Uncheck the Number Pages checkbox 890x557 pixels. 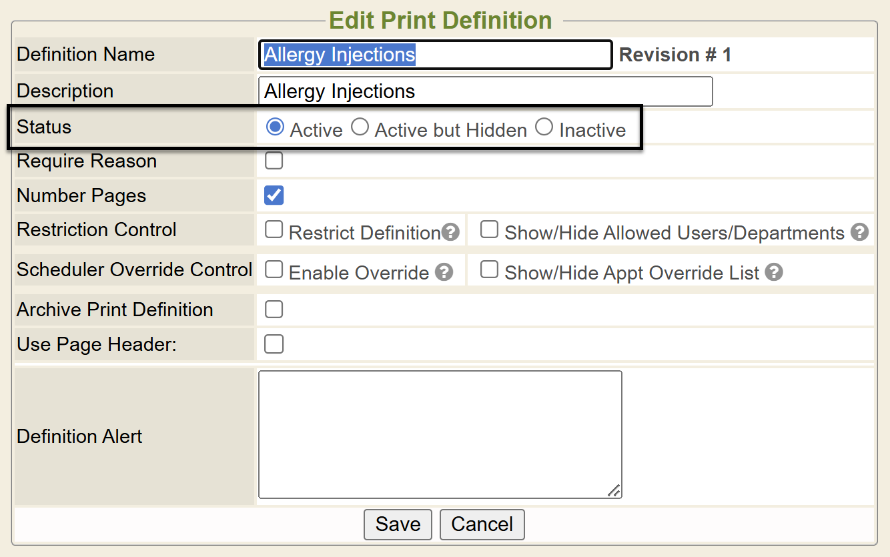coord(274,195)
